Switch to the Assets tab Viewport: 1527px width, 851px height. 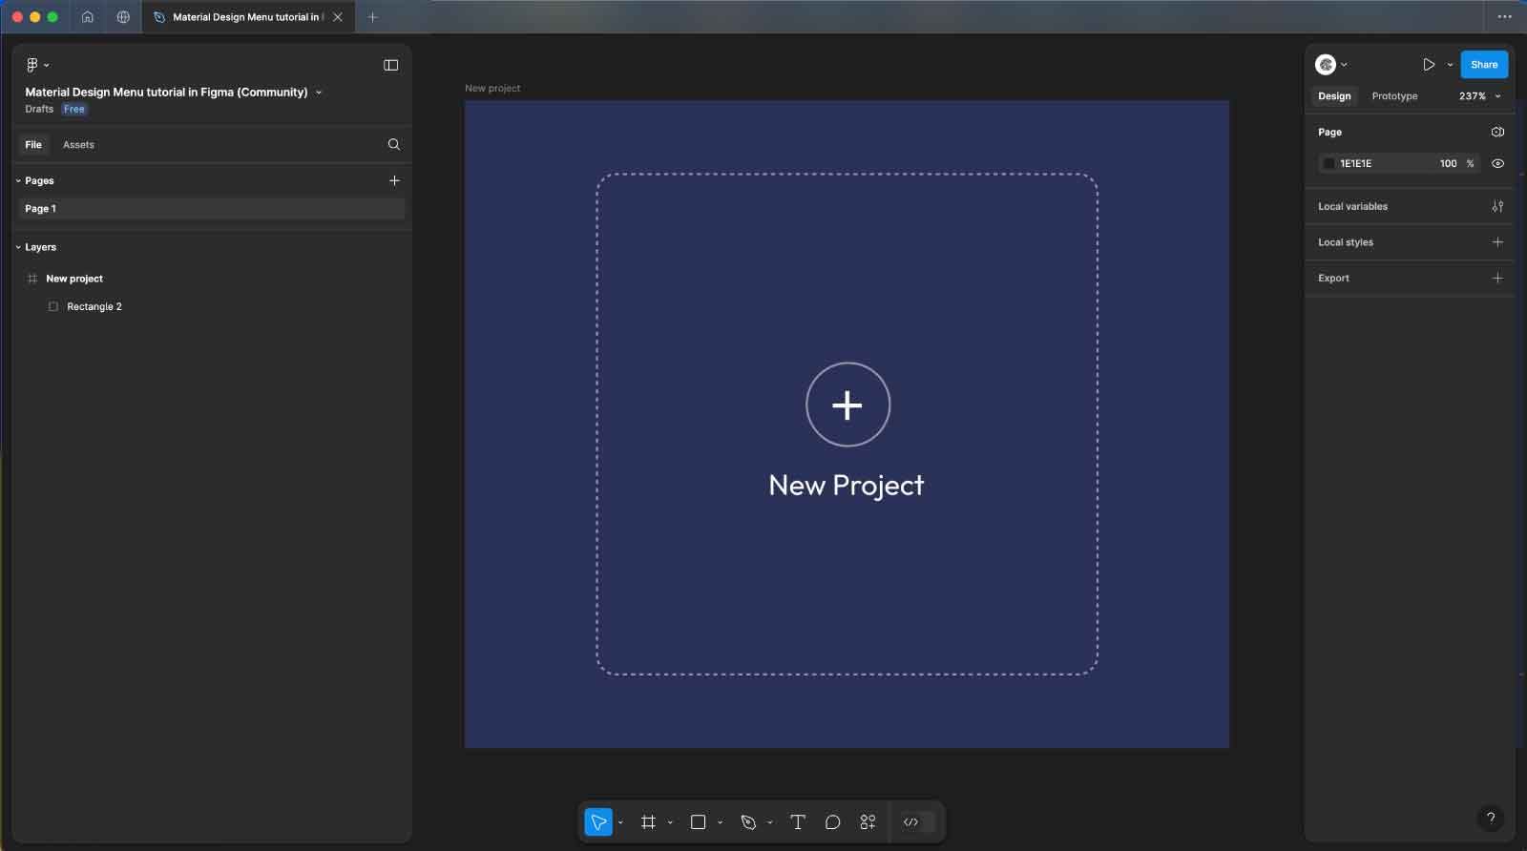coord(78,145)
